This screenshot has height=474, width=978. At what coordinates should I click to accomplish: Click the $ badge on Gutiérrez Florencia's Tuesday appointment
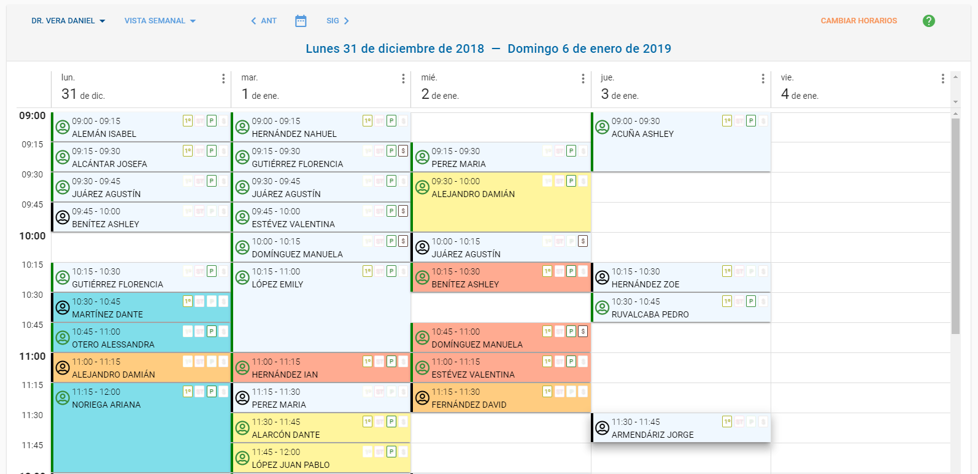[403, 151]
